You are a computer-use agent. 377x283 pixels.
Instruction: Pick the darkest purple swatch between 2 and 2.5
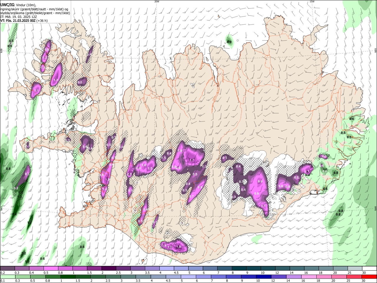point(108,269)
